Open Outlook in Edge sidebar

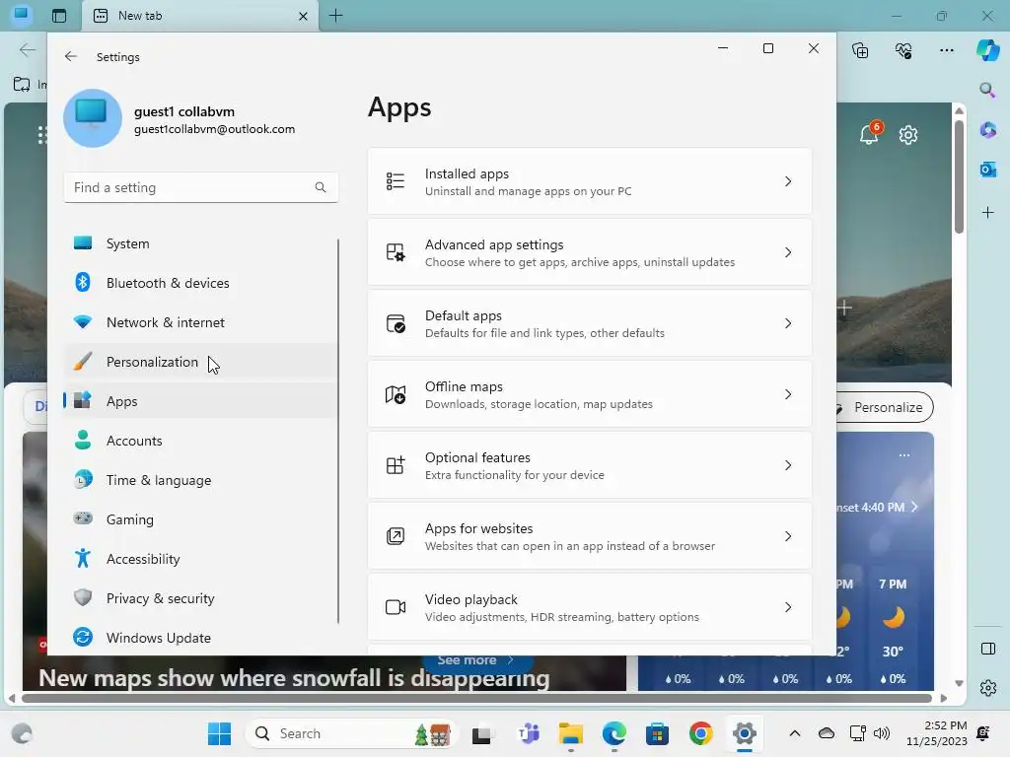coord(988,170)
